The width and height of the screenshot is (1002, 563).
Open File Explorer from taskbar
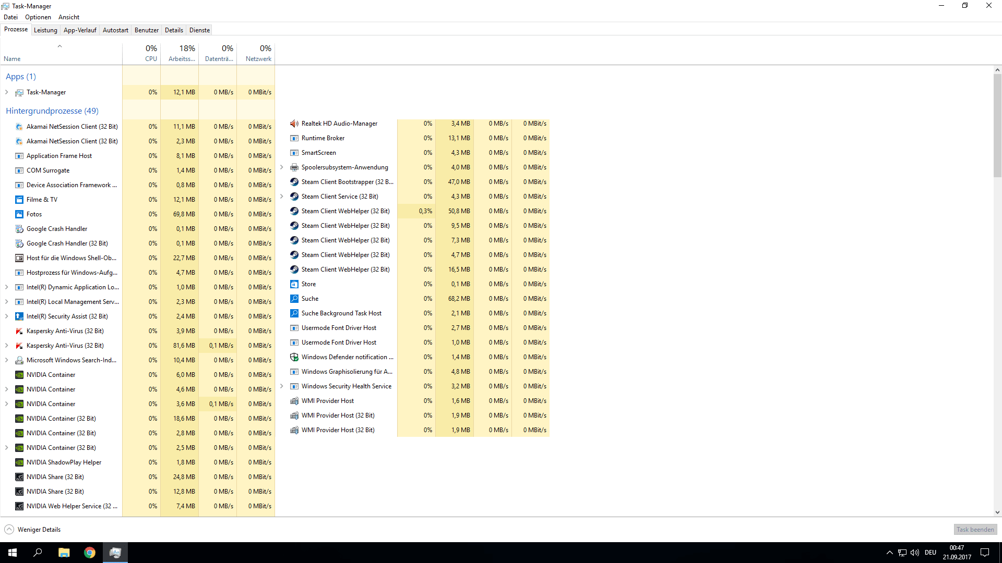coord(64,553)
